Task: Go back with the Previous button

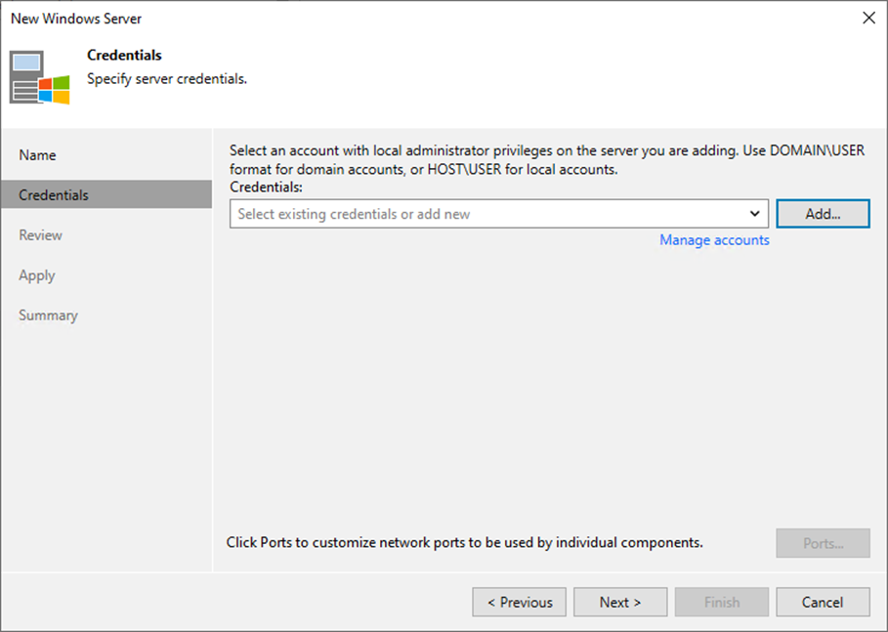Action: 520,602
